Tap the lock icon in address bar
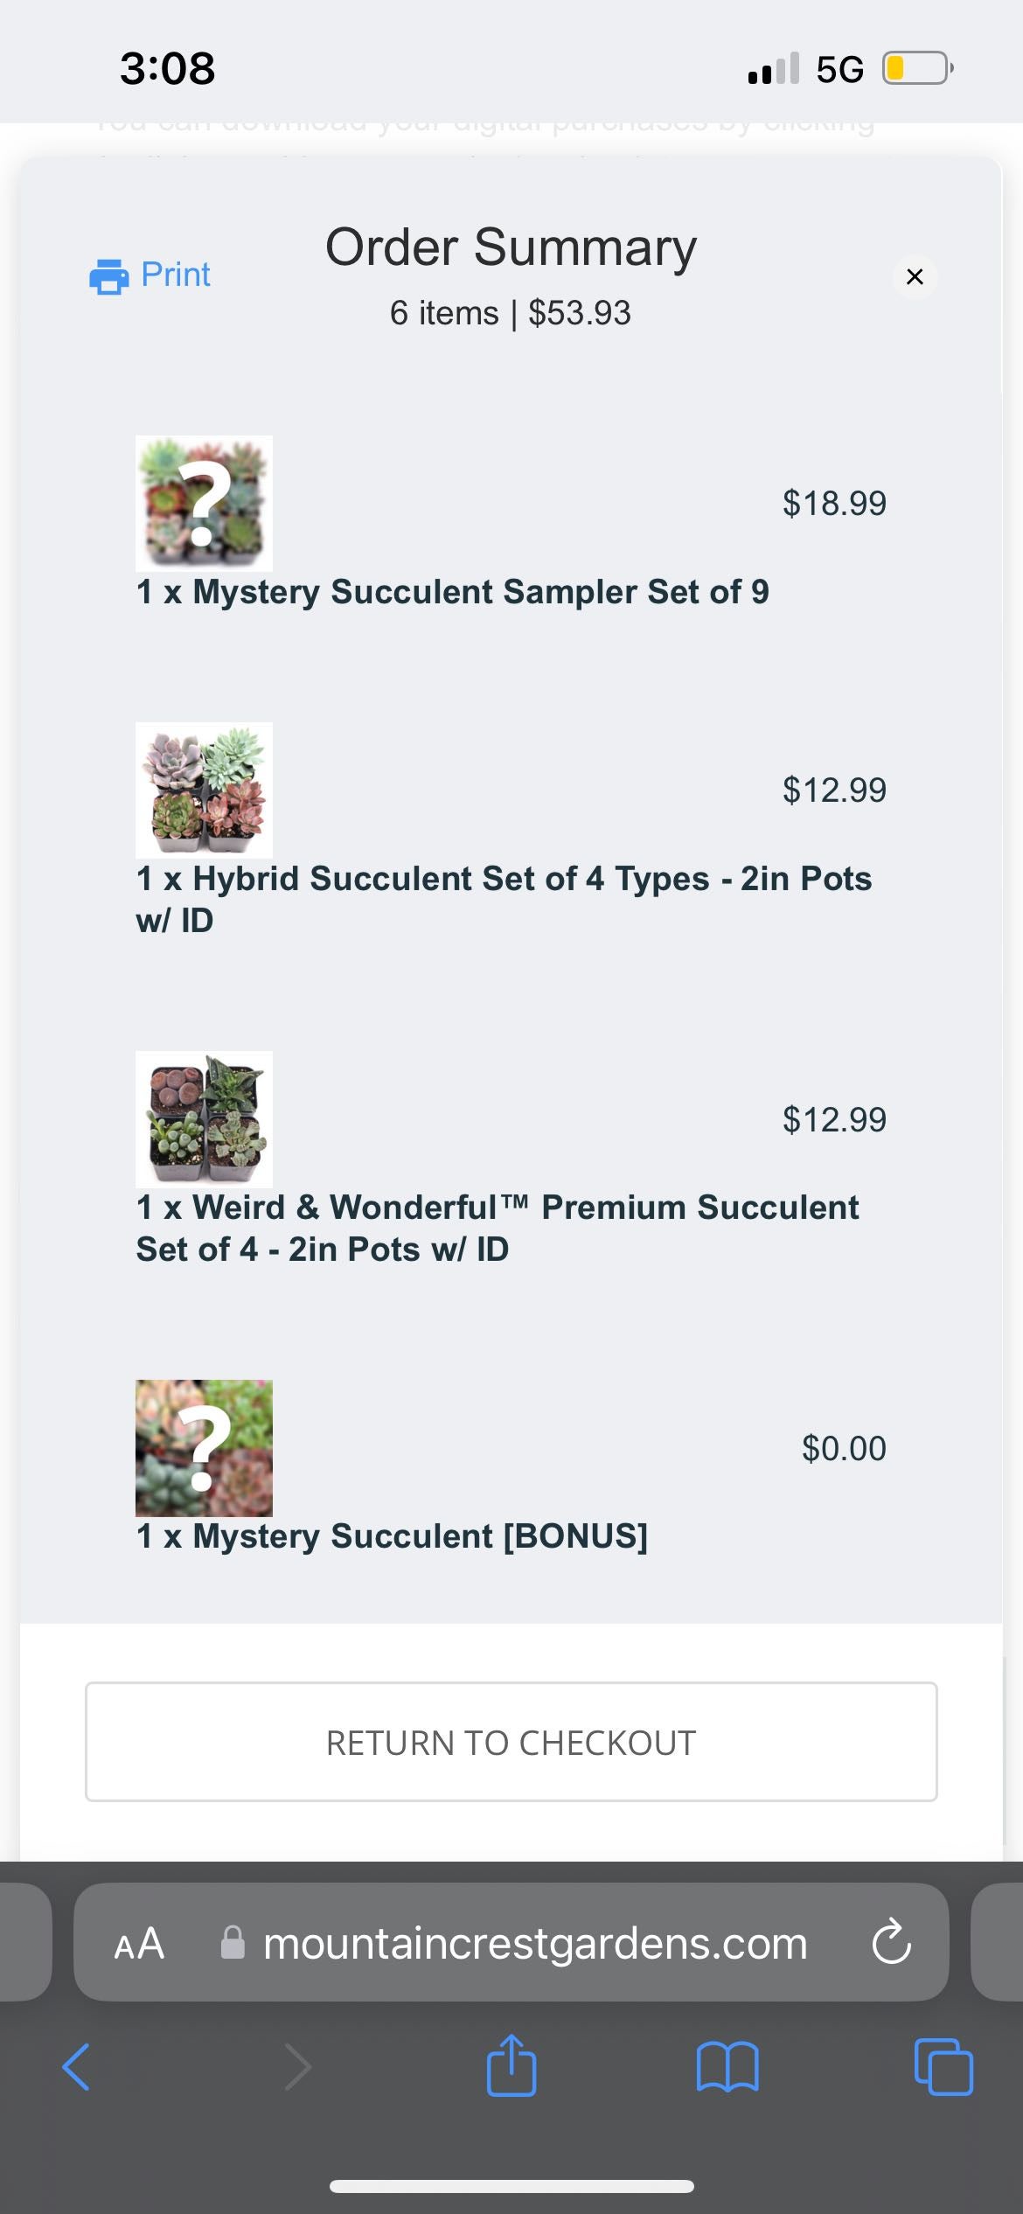This screenshot has height=2214, width=1023. 233,1943
